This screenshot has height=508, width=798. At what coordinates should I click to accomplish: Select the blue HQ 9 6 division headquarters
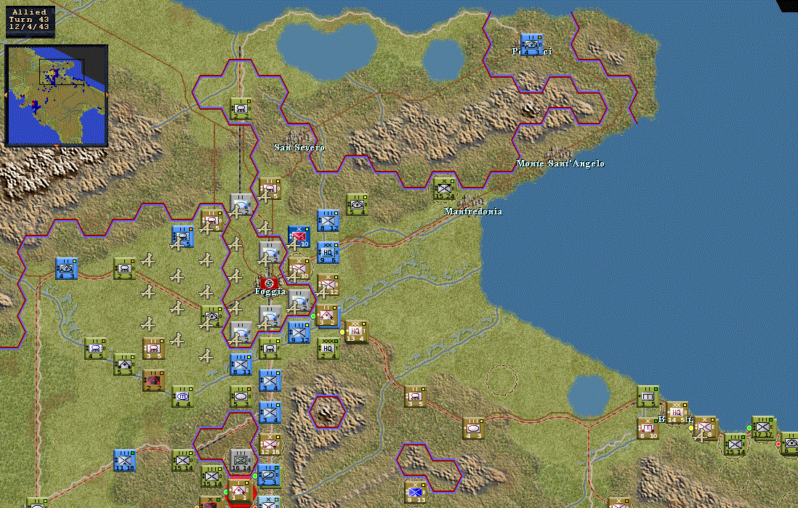point(328,252)
